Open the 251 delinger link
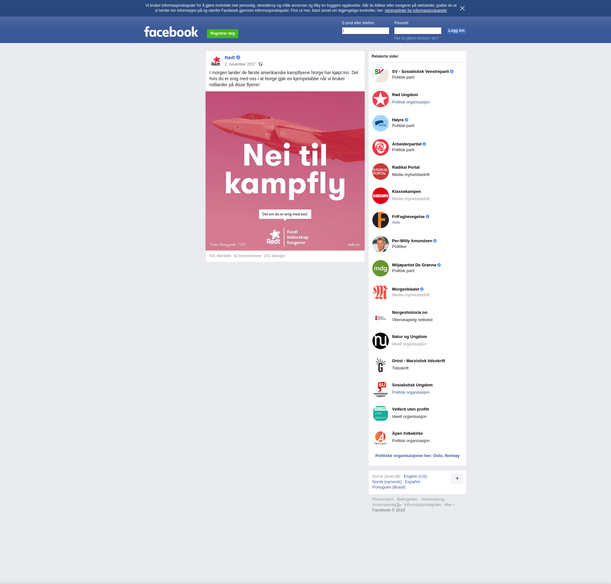Viewport: 611px width, 584px height. [275, 256]
